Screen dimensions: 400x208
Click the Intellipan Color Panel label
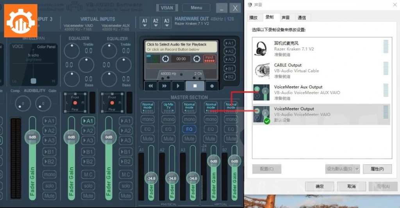tap(46, 47)
